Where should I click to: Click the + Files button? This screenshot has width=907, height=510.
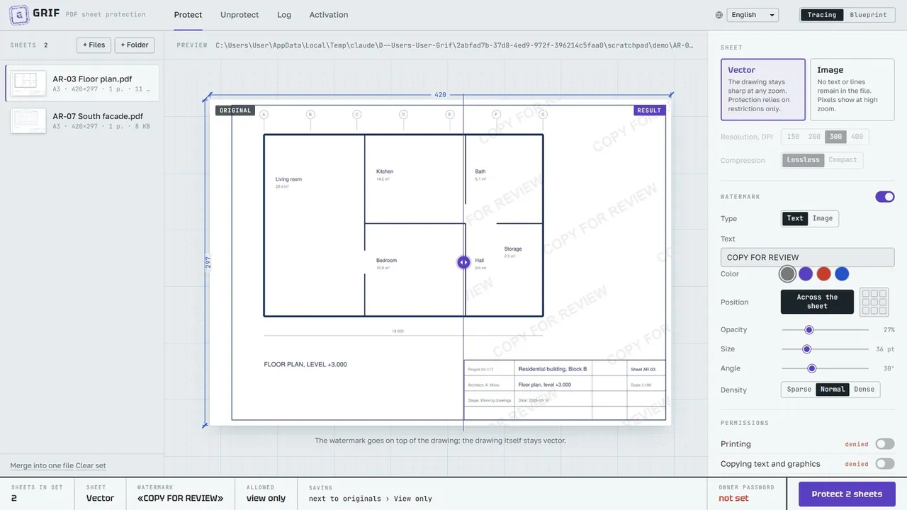(94, 45)
